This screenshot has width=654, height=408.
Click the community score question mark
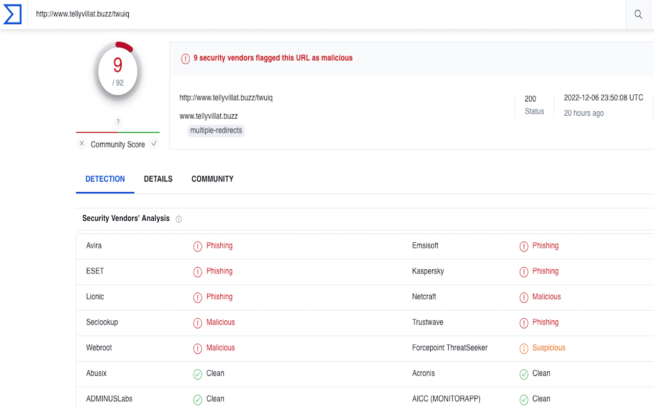coord(118,122)
